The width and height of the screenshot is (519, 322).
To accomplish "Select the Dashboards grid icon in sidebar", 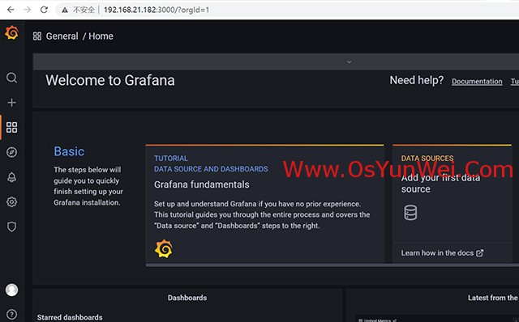I will point(11,128).
